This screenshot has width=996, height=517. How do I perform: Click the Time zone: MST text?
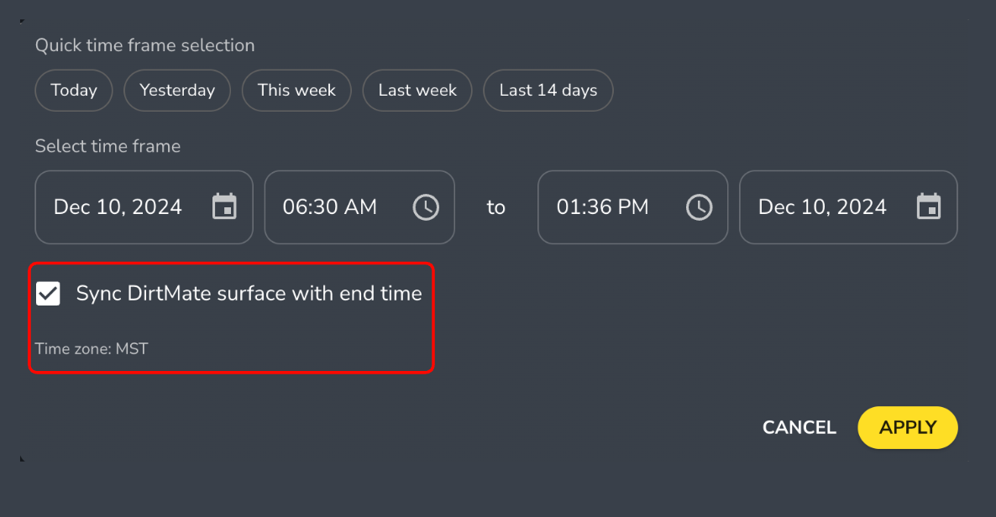[x=92, y=348]
